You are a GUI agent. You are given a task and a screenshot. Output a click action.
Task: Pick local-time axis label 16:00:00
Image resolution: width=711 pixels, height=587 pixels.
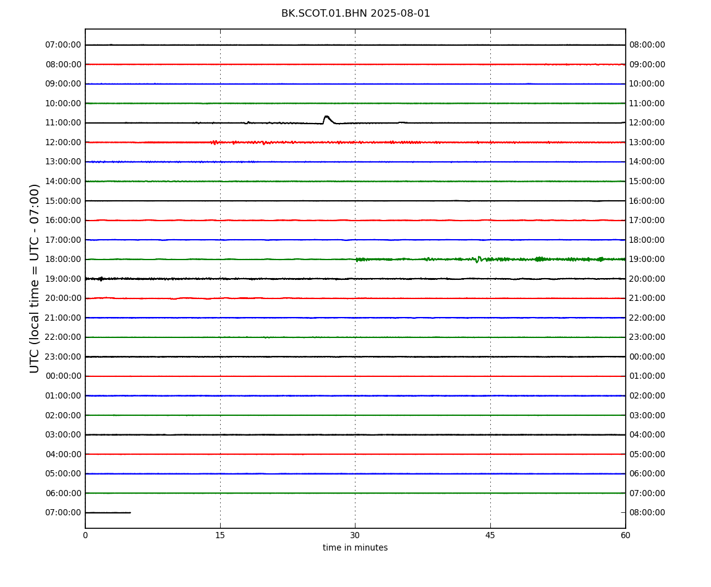(647, 201)
